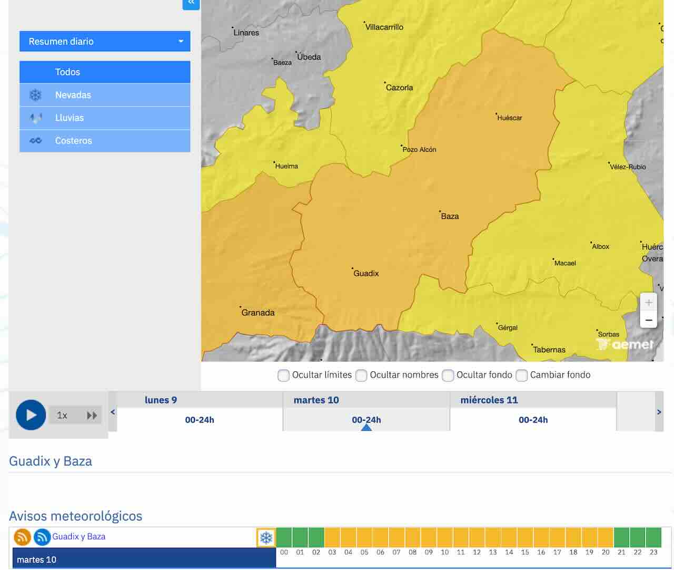Click the rain icon beside Lluvias
Image resolution: width=674 pixels, height=570 pixels.
35,118
